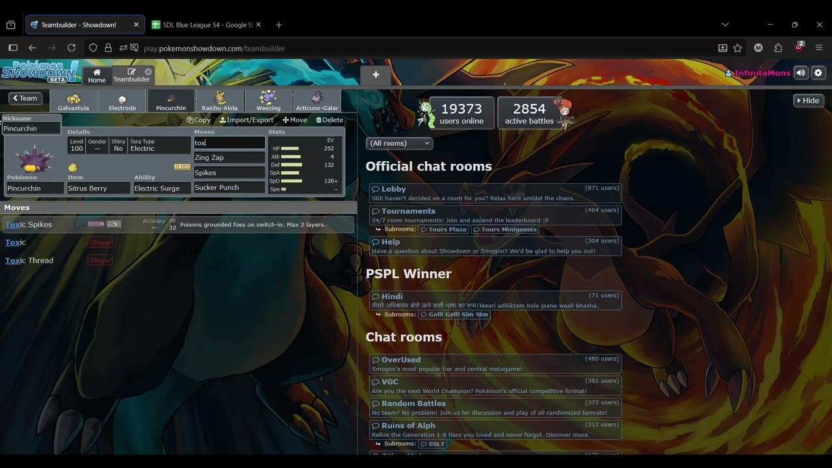
Task: Click the Pokémon name field
Action: click(35, 188)
